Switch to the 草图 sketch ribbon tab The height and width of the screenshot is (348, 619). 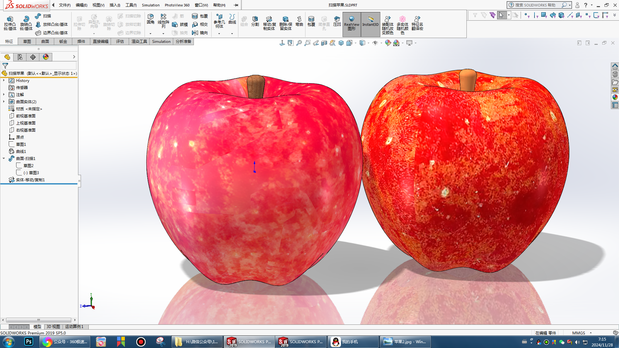(x=27, y=42)
